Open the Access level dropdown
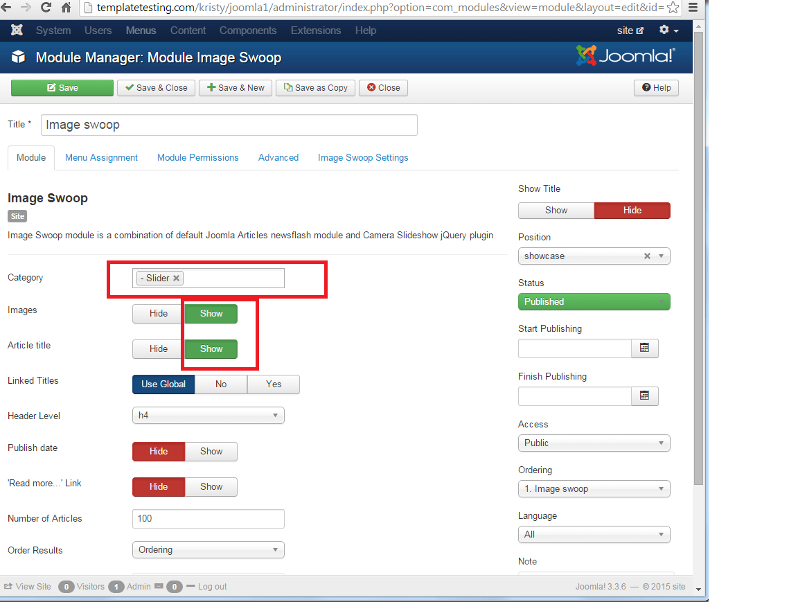 [x=594, y=443]
